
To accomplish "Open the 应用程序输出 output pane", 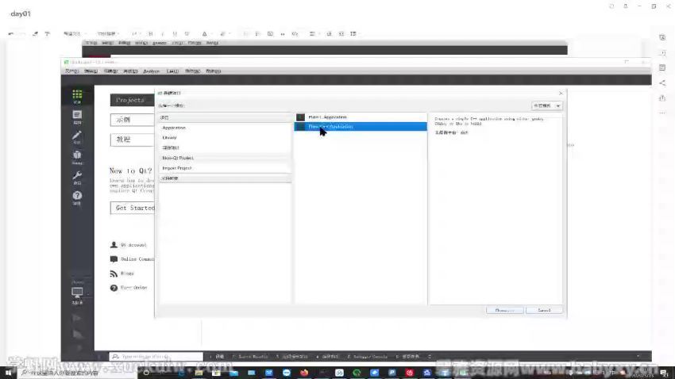I will click(292, 357).
